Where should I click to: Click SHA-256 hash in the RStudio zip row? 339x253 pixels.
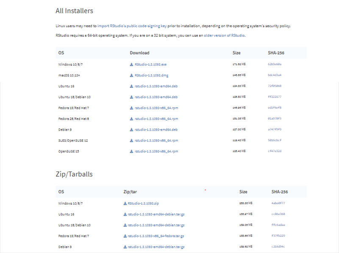click(278, 203)
